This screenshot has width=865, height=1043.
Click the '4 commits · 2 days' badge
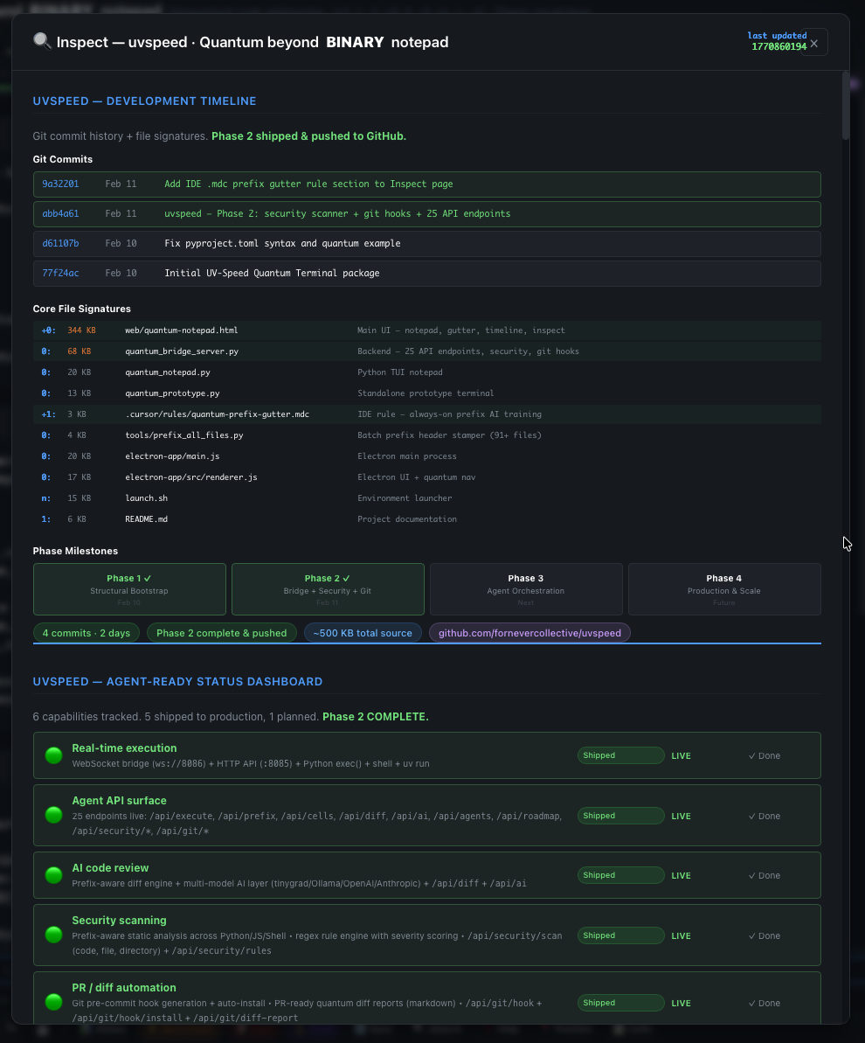86,633
